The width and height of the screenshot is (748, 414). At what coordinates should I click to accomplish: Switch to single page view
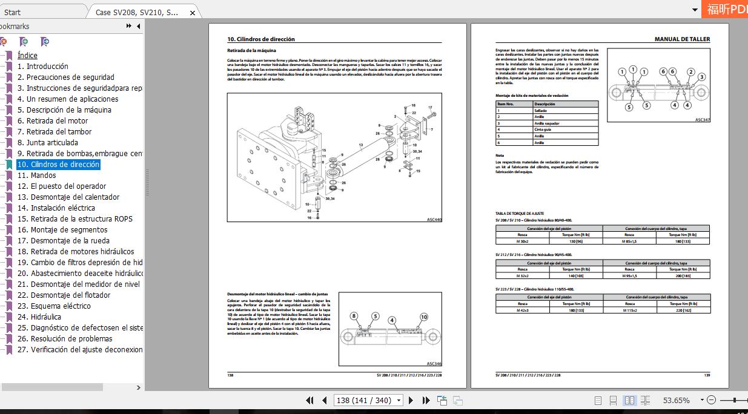(598, 400)
